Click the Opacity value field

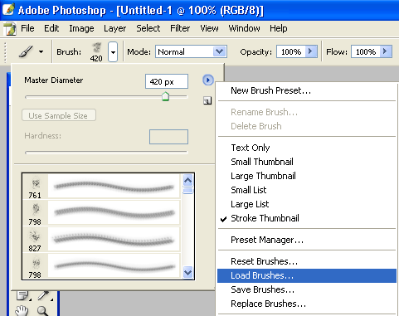tap(291, 51)
